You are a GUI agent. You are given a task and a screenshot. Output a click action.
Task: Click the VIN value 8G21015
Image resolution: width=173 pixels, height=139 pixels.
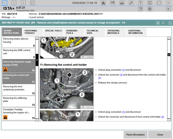12,14
